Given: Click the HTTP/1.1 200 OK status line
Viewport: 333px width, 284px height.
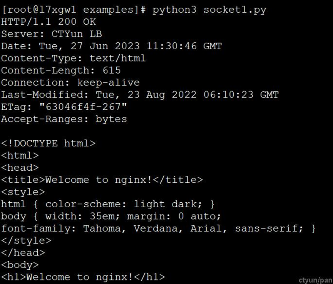Looking at the screenshot, I should (49, 22).
